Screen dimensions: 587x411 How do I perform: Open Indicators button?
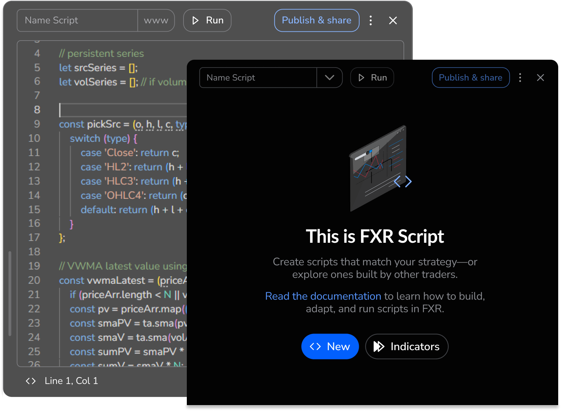coord(407,346)
